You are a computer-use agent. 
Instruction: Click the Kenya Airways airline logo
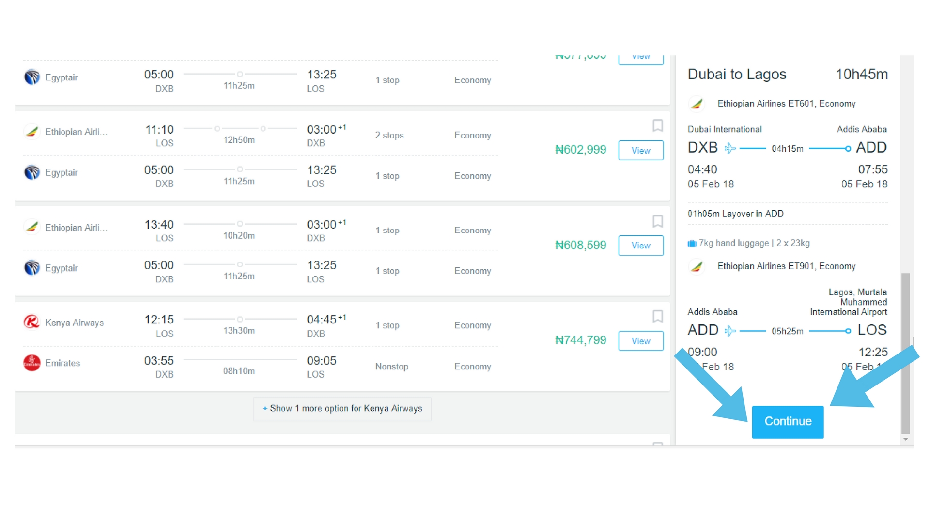(x=31, y=322)
